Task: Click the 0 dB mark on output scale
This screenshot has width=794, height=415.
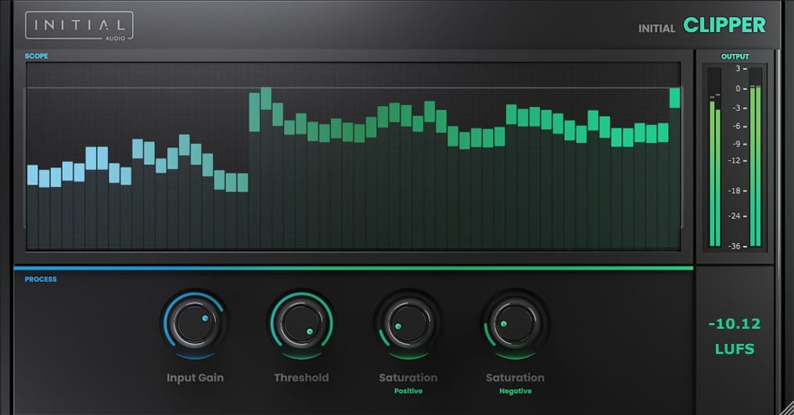Action: [x=736, y=89]
